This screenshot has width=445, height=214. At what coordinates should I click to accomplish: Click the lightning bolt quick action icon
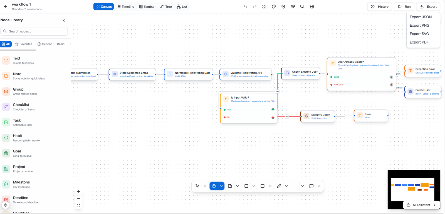(x=6, y=205)
